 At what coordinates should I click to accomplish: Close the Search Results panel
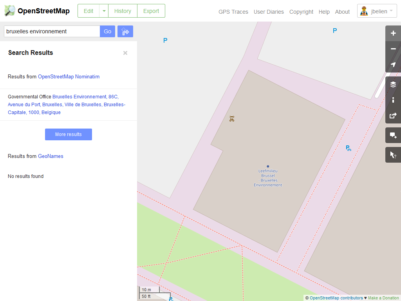point(125,53)
